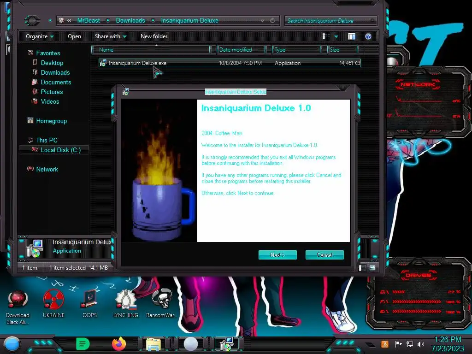Screen dimensions: 472x354
Task: Open the volume speaker tray icon
Action: click(421, 344)
